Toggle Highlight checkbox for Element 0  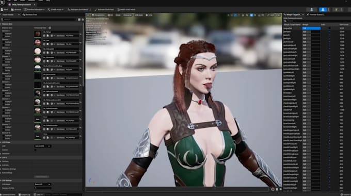4,34
